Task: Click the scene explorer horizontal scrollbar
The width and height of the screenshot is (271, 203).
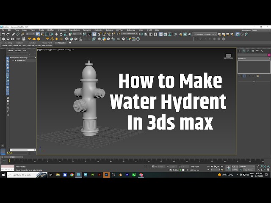Action: click(x=22, y=150)
